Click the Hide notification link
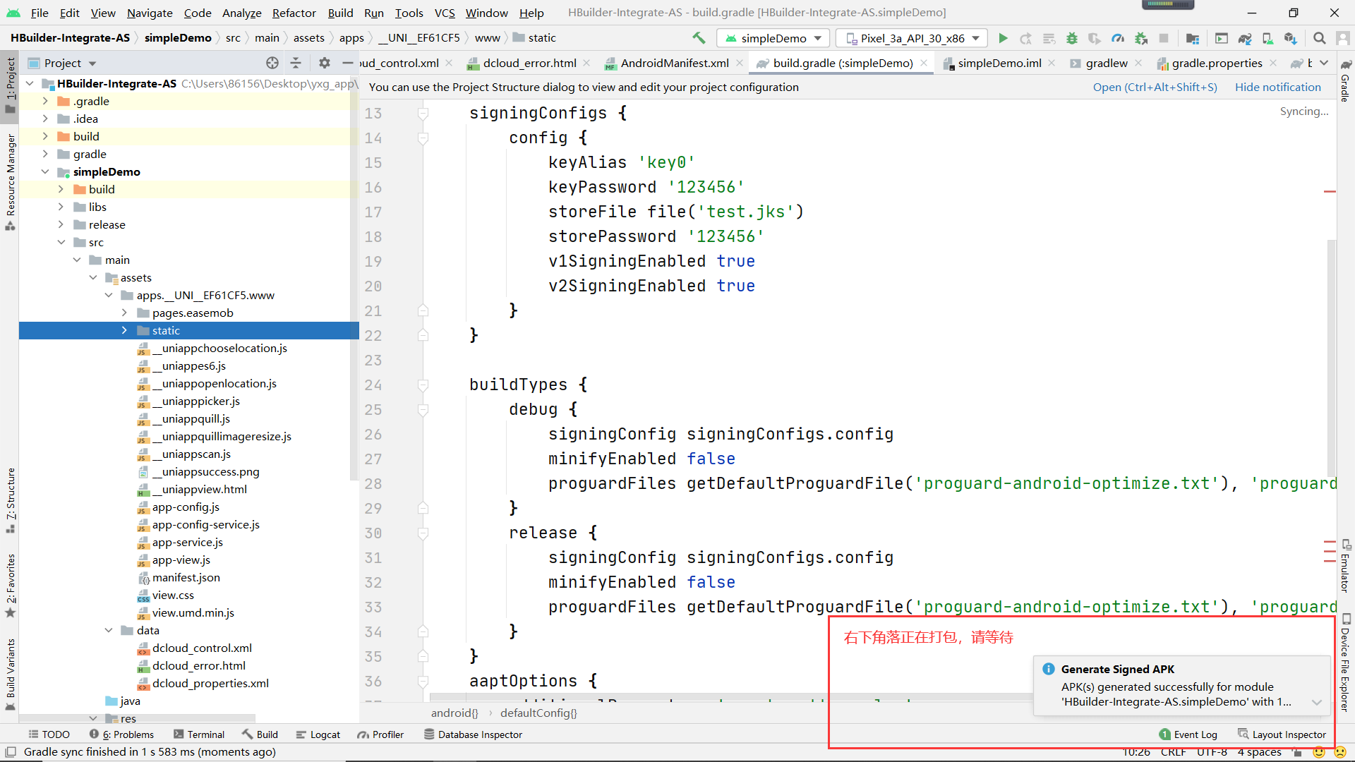Image resolution: width=1355 pixels, height=762 pixels. pyautogui.click(x=1277, y=87)
